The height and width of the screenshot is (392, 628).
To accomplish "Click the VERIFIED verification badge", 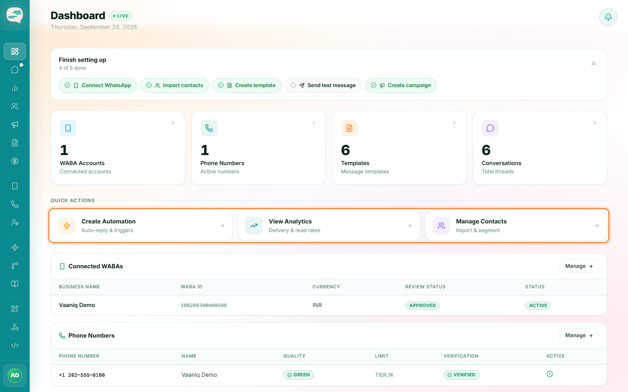I will tap(461, 375).
